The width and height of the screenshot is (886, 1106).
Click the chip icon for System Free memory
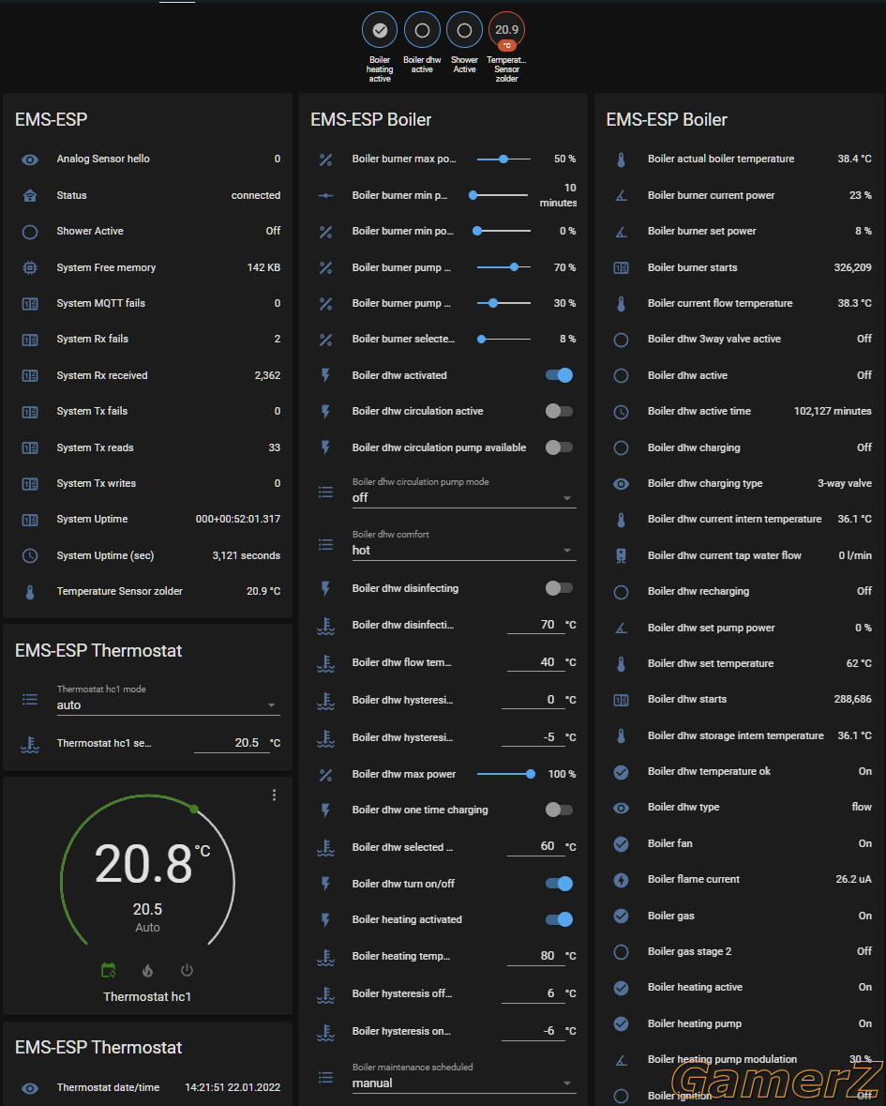[x=30, y=267]
